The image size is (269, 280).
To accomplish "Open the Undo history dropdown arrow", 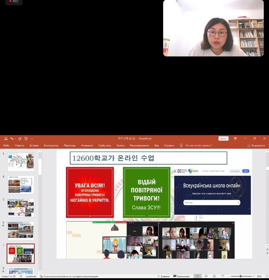I will point(15,139).
